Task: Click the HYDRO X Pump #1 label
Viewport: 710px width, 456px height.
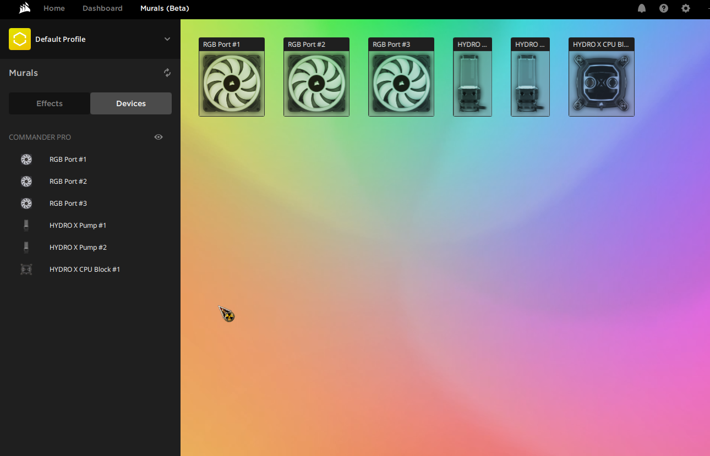Action: point(78,226)
